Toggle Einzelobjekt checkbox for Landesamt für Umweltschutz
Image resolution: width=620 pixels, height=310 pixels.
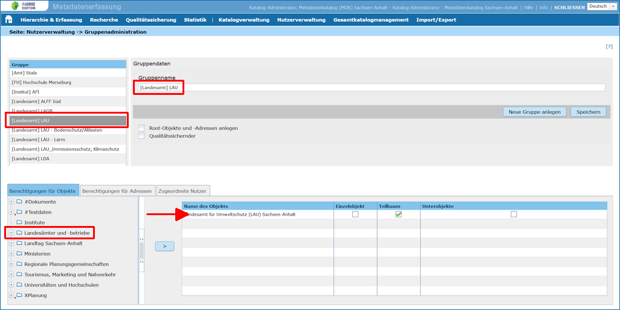pyautogui.click(x=355, y=215)
